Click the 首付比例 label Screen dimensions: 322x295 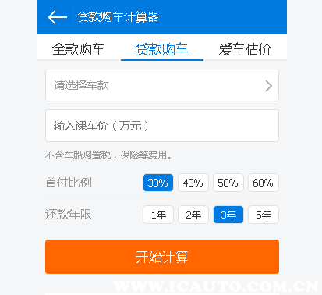(69, 183)
